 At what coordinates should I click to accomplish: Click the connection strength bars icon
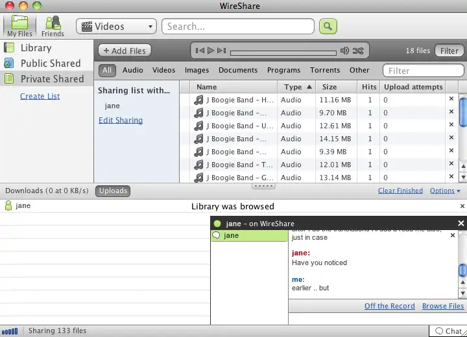click(10, 331)
